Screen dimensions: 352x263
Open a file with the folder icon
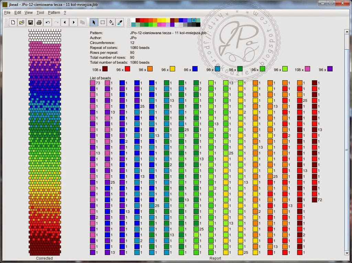click(22, 23)
